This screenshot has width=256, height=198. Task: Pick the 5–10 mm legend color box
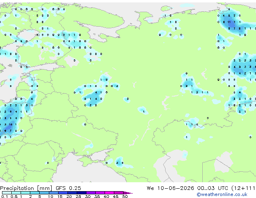[44, 193]
